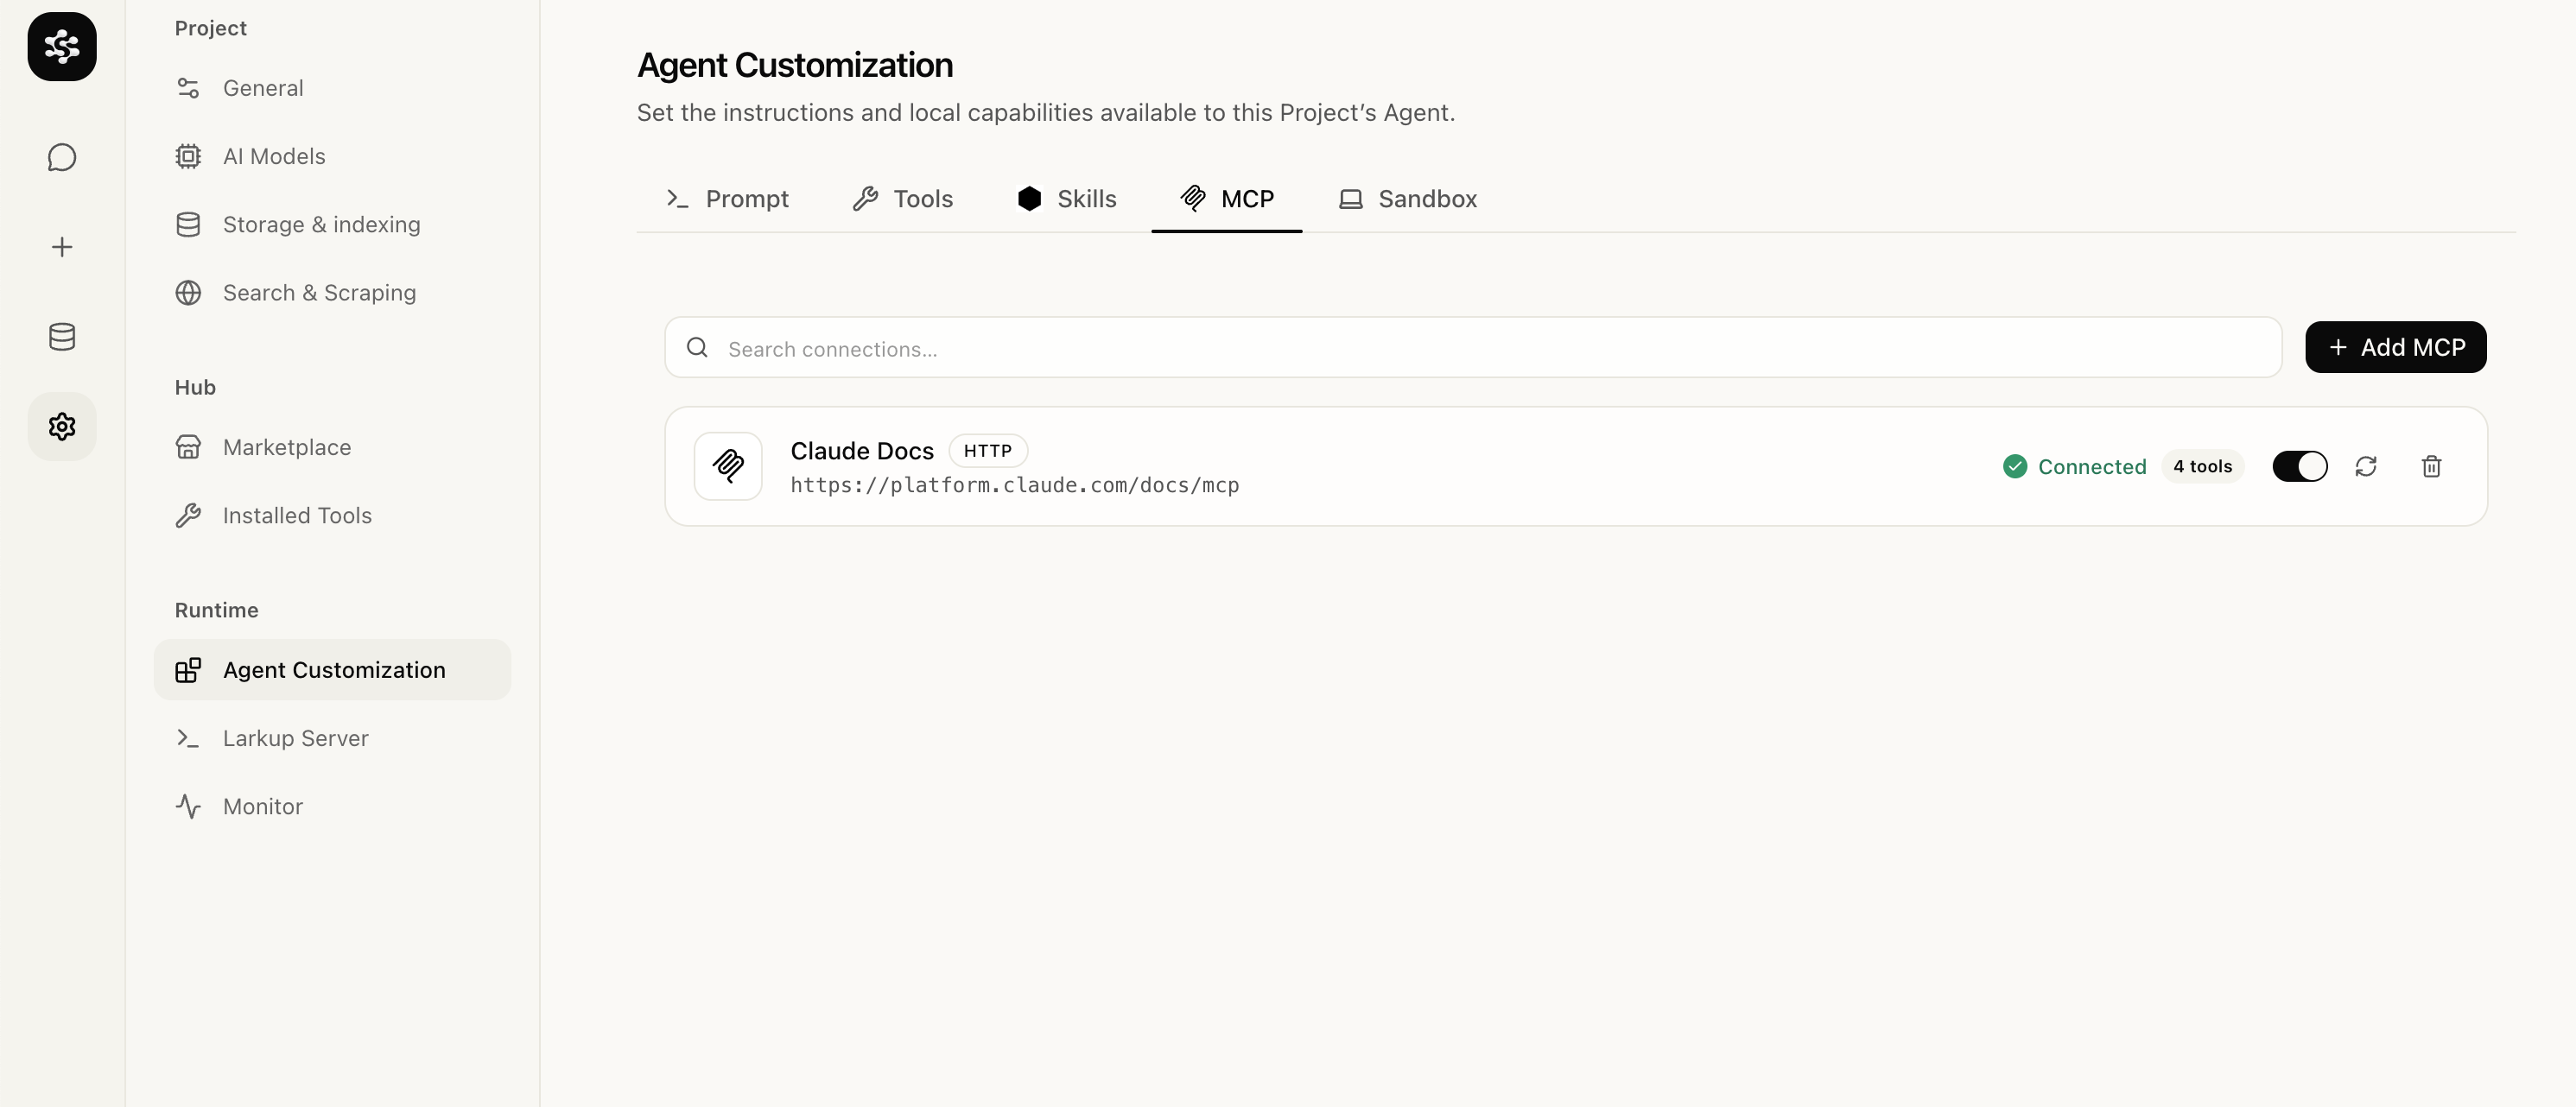
Task: Focus the Search connections field
Action: 1473,347
